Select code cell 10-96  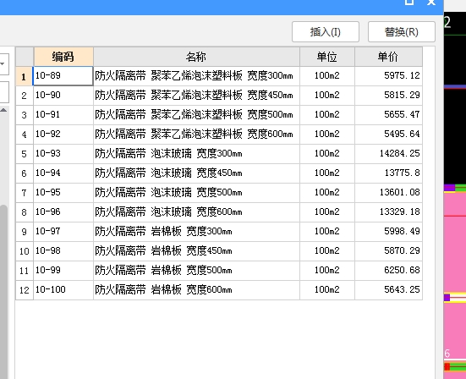(63, 212)
